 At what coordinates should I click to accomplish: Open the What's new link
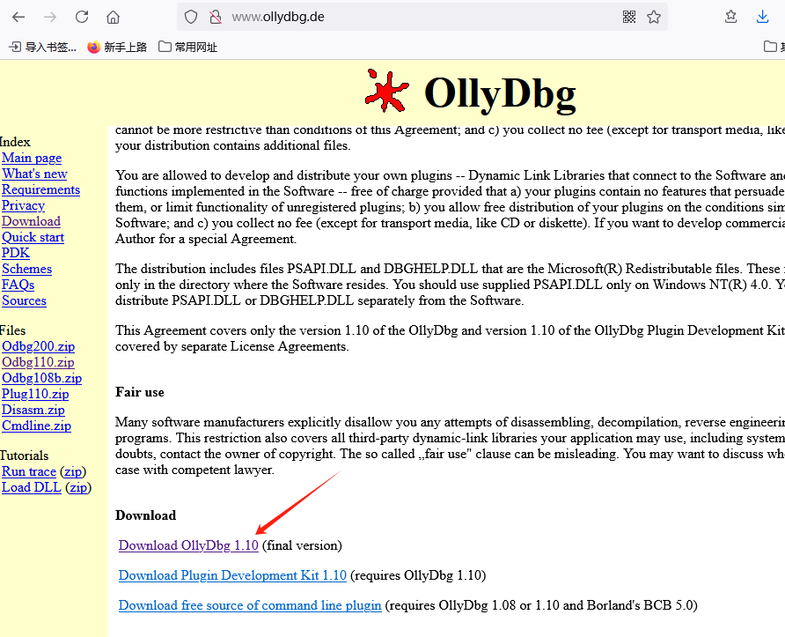34,174
